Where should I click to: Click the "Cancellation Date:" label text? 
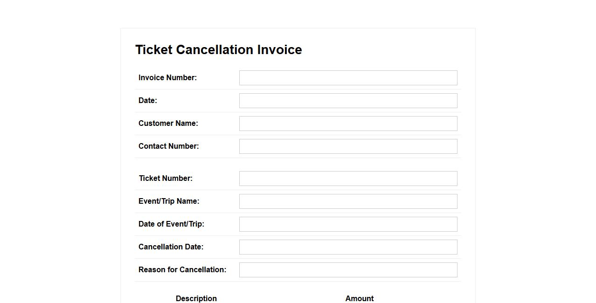(x=171, y=247)
